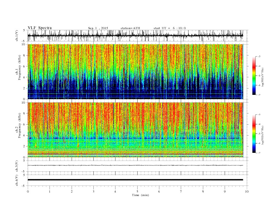
Task: Click the "5" tick on the time axis
Action: (x=137, y=191)
